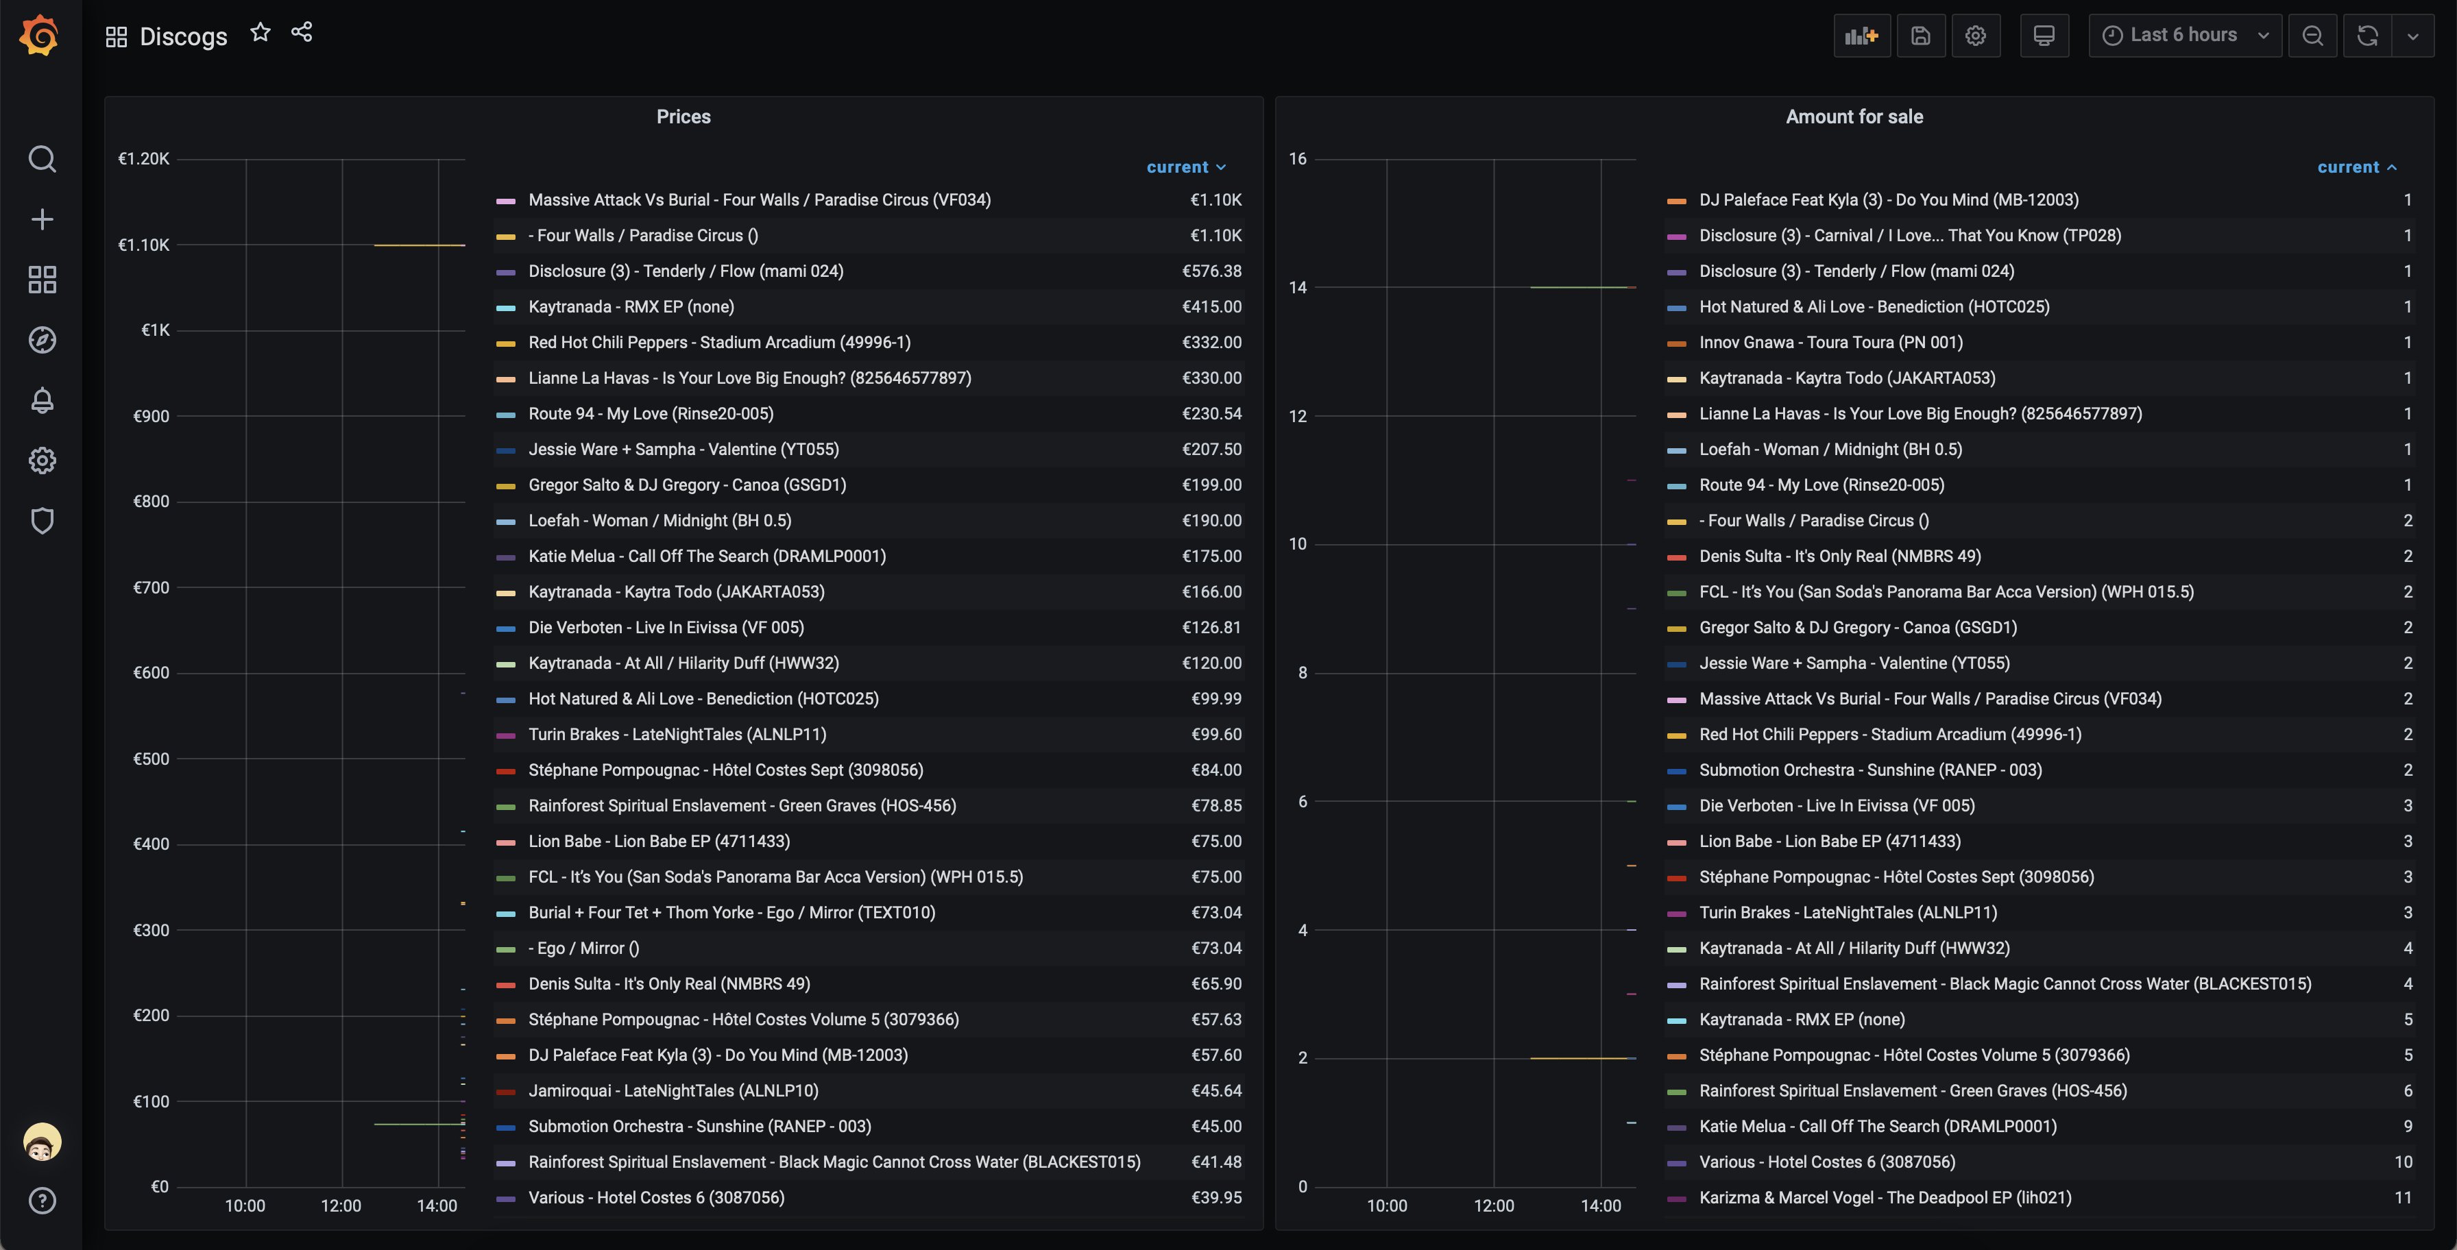This screenshot has width=2457, height=1250.
Task: Open the Dashboards grid icon in sidebar
Action: (42, 280)
